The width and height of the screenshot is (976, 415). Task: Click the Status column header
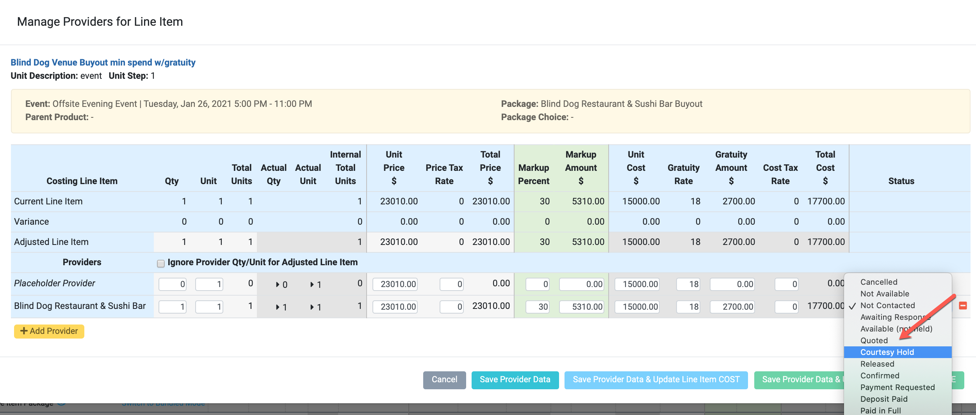click(x=901, y=181)
